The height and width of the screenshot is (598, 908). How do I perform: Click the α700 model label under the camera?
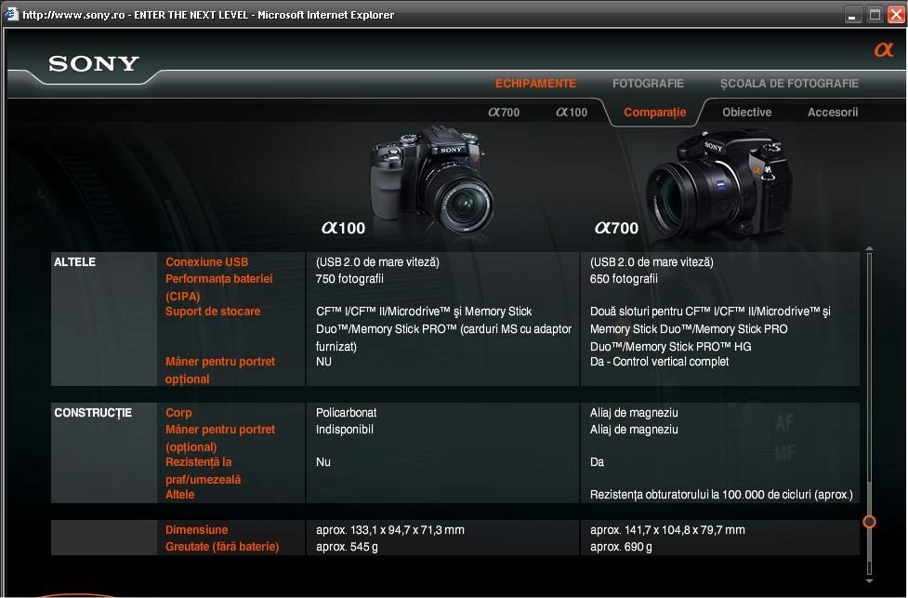point(617,228)
